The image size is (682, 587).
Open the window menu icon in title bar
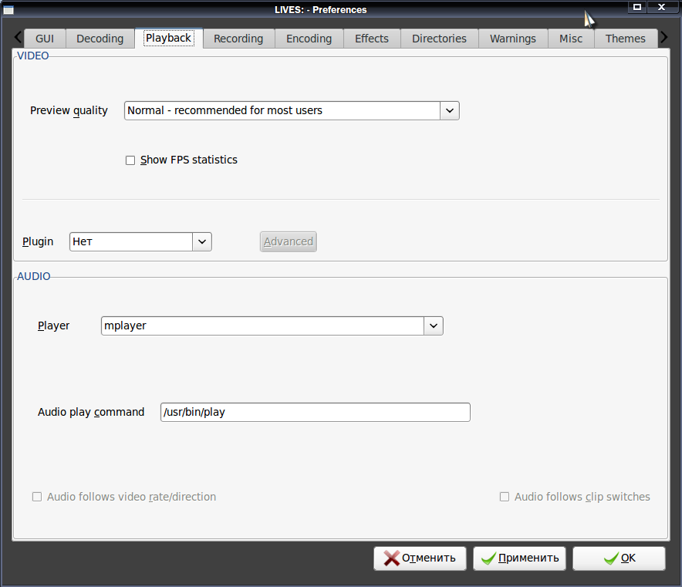(8, 9)
